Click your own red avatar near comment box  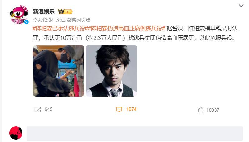click(x=16, y=133)
